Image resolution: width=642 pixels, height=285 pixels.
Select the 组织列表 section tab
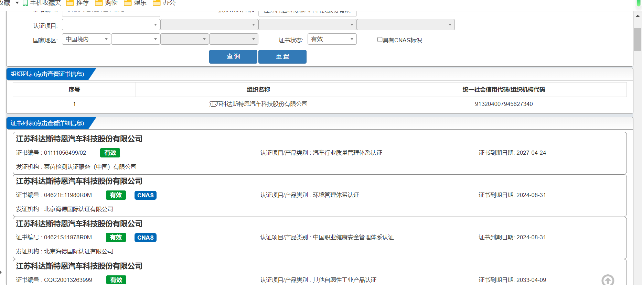47,74
